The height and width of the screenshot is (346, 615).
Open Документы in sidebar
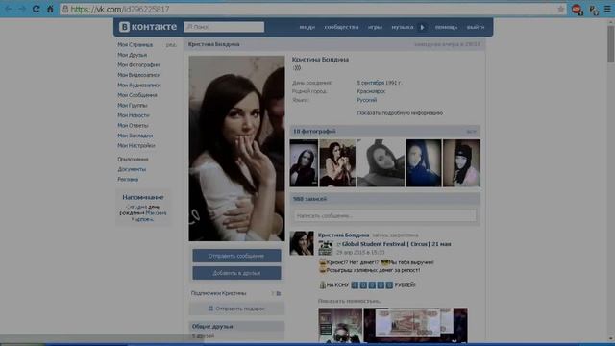[132, 169]
